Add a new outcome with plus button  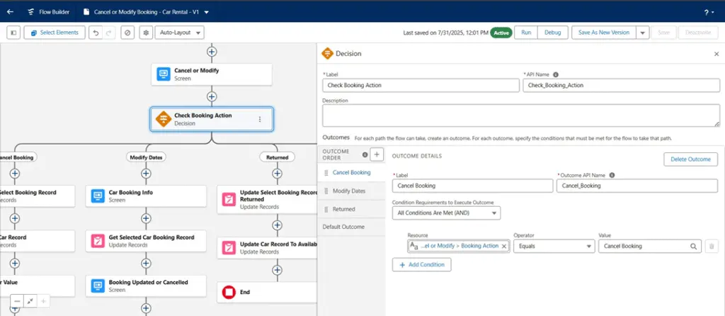(x=377, y=154)
